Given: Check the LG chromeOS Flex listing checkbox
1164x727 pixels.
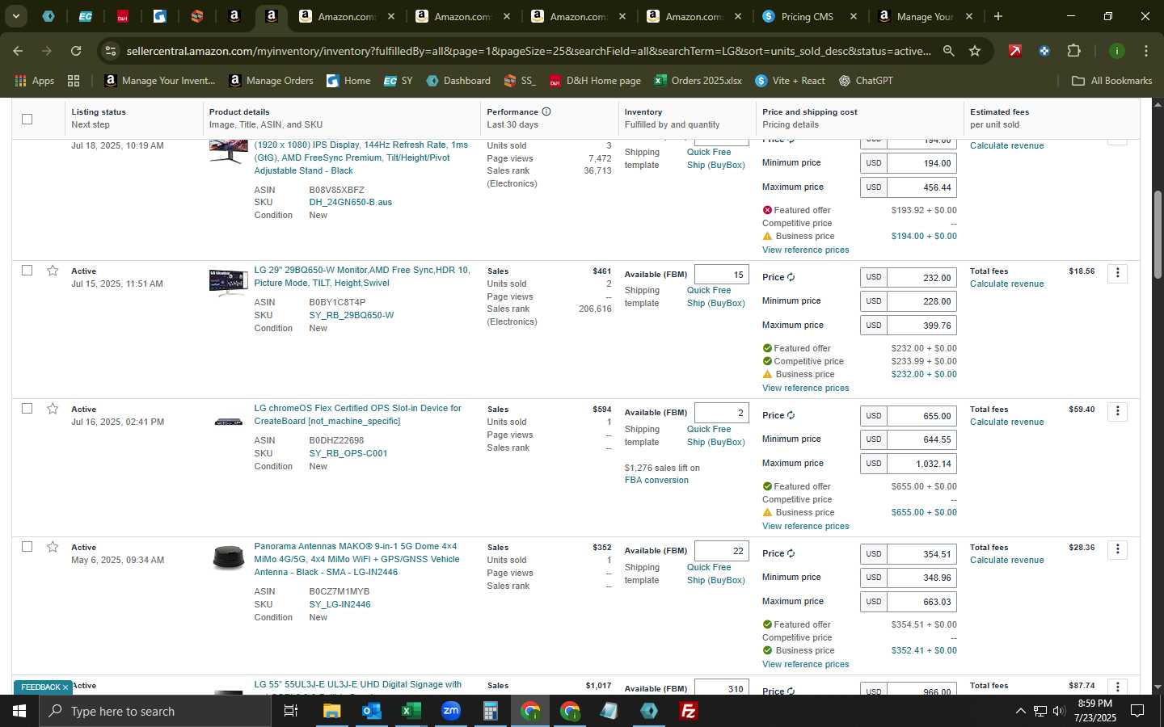Looking at the screenshot, I should pyautogui.click(x=27, y=409).
